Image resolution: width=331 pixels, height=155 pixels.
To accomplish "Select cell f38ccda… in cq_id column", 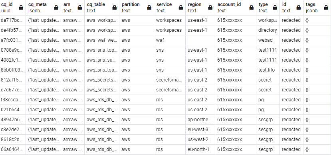I will point(13,100).
